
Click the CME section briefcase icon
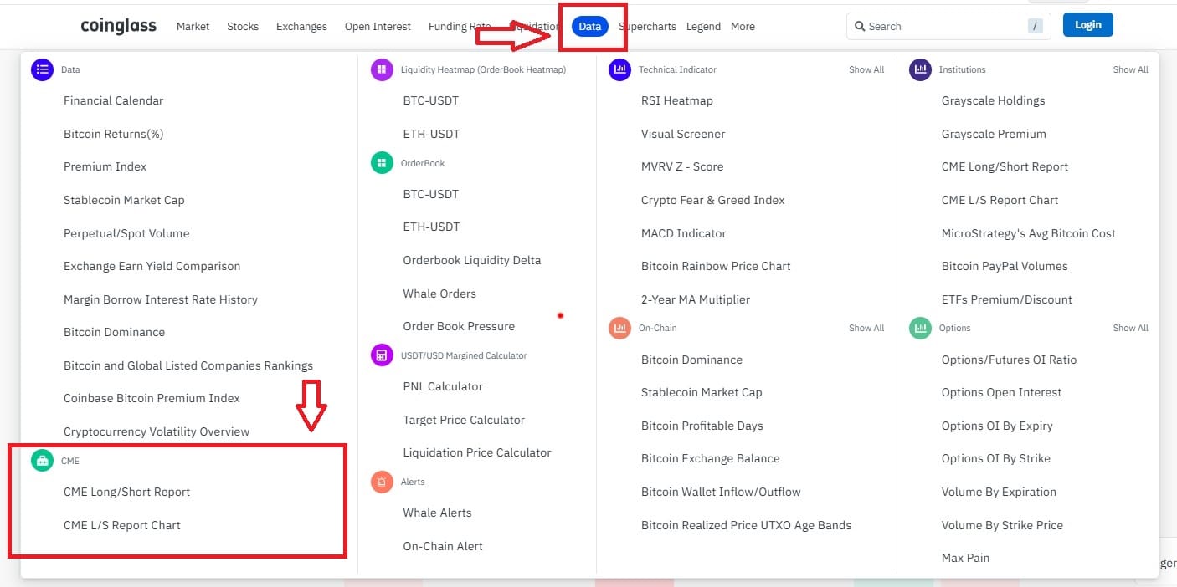click(x=43, y=461)
